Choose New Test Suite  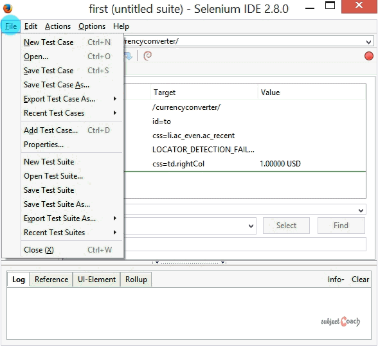click(x=72, y=162)
